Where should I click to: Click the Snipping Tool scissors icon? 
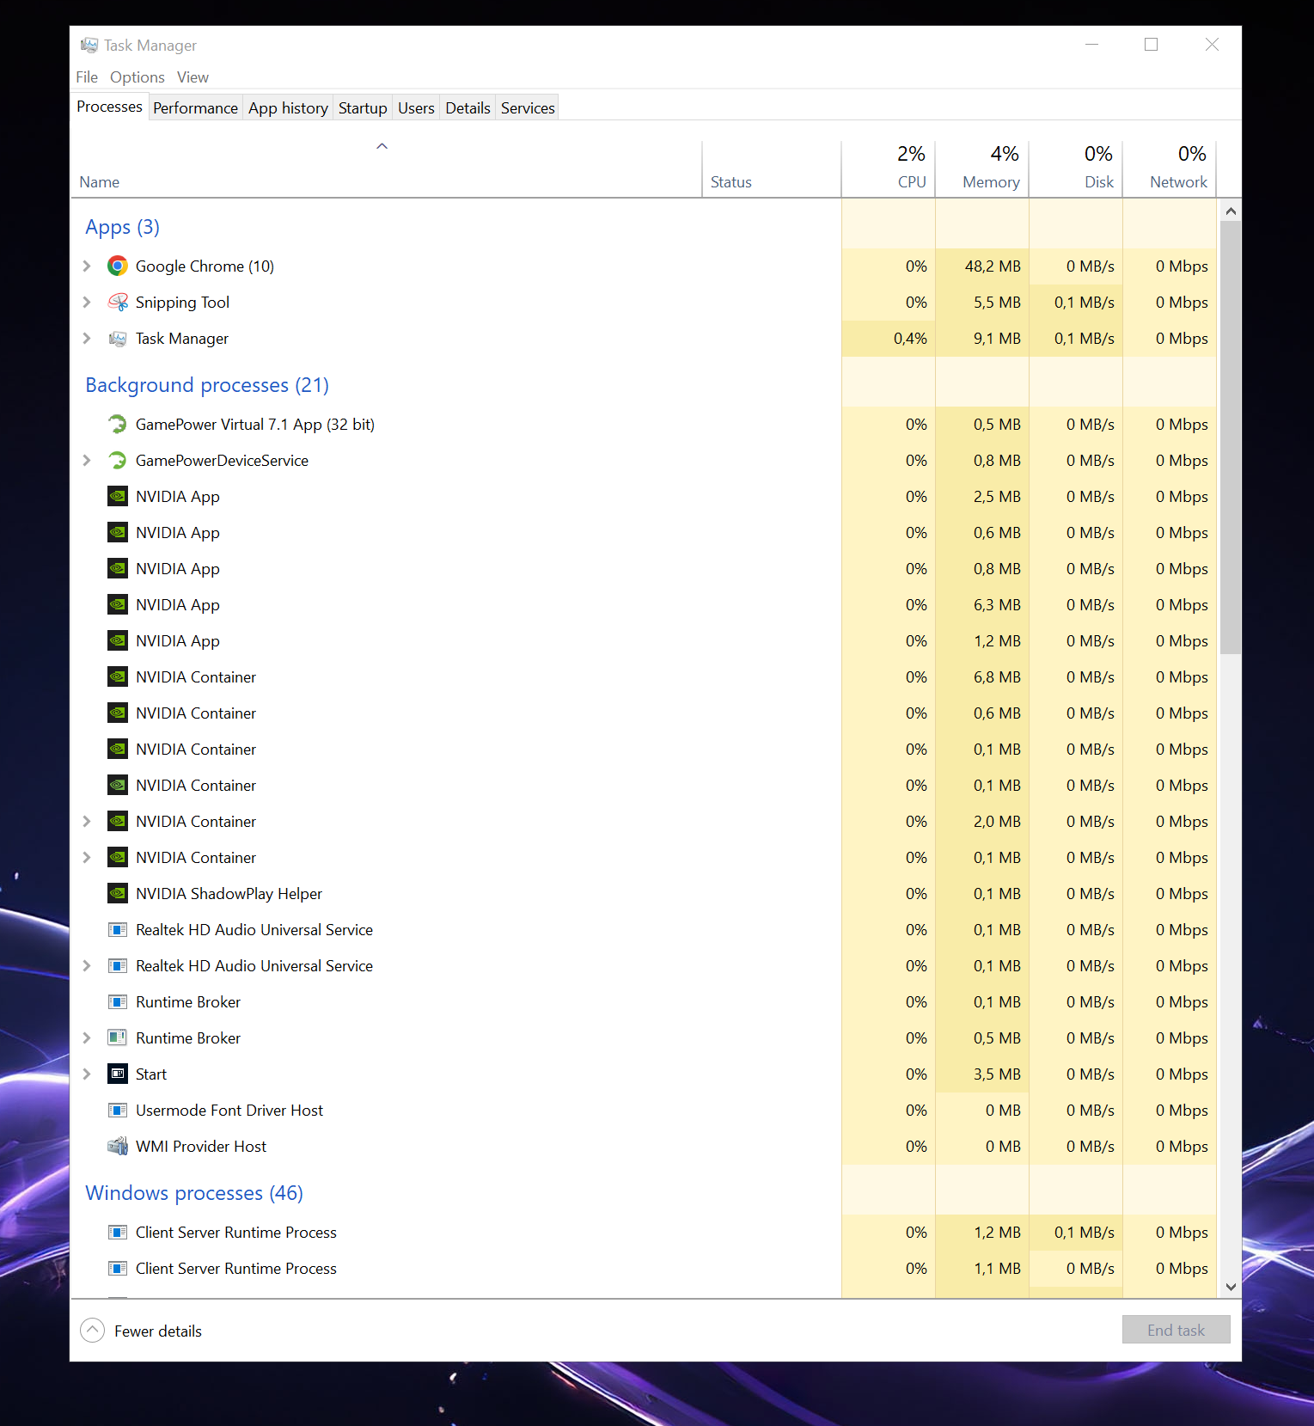pyautogui.click(x=118, y=303)
